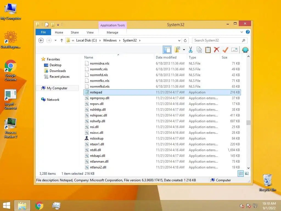Viewport: 281px width, 211px height.
Task: Open the Recent locations dropdown arrow
Action: coord(55,40)
